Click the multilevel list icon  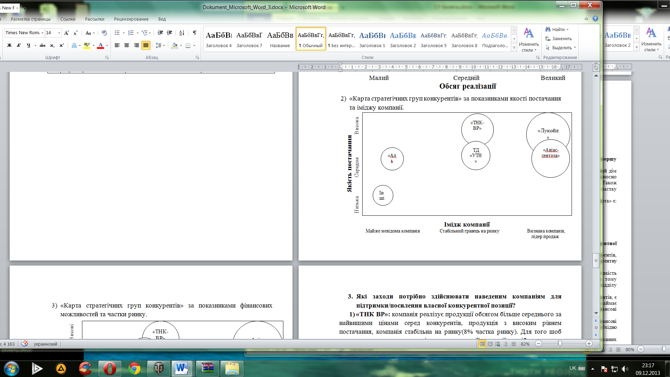[x=144, y=33]
